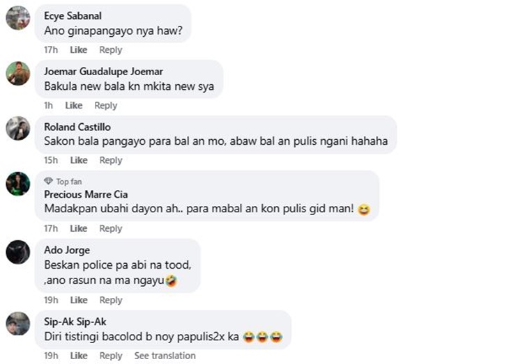View Roland Castillo's profile photo

click(18, 128)
